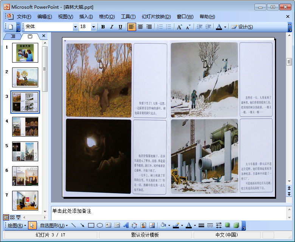Choose line style
Screen dimensions: 295x242
pyautogui.click(x=201, y=225)
